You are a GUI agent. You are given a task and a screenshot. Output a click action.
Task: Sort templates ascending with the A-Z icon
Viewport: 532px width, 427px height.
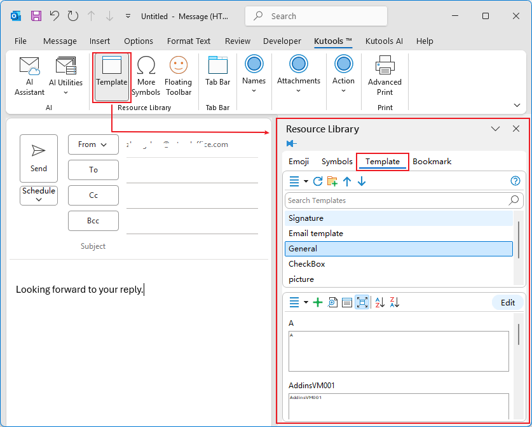coord(379,302)
